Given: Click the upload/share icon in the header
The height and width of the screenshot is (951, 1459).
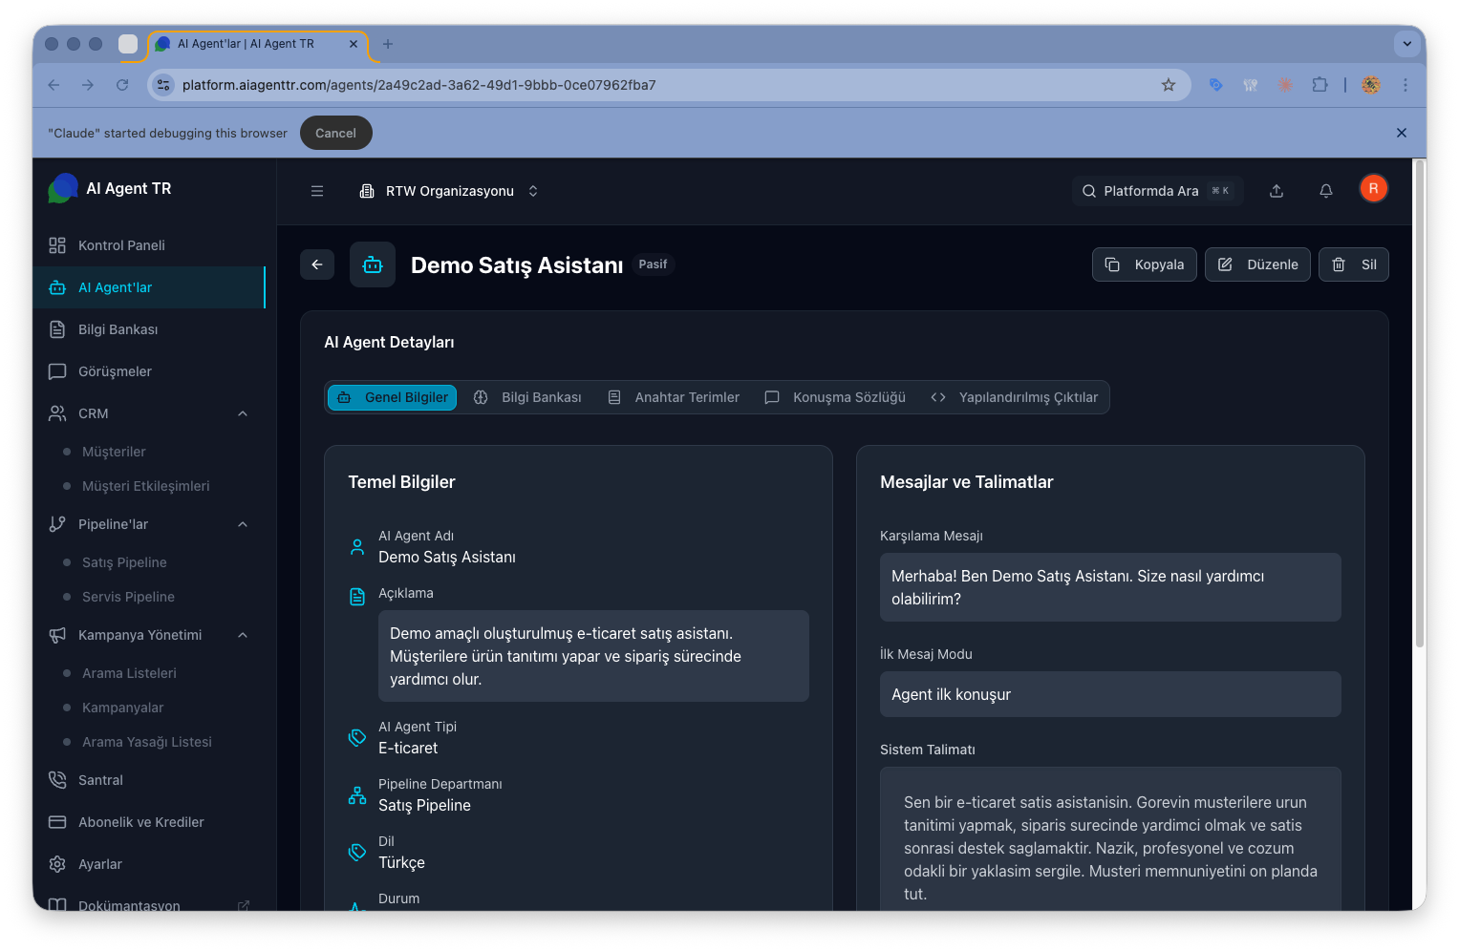Looking at the screenshot, I should pos(1277,191).
